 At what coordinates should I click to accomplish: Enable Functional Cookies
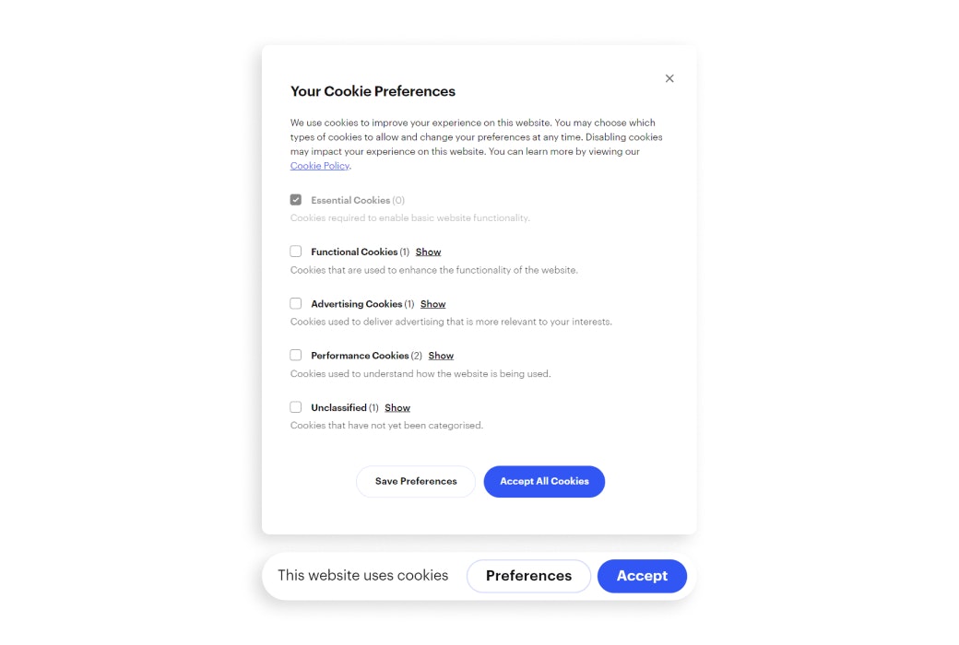[296, 251]
